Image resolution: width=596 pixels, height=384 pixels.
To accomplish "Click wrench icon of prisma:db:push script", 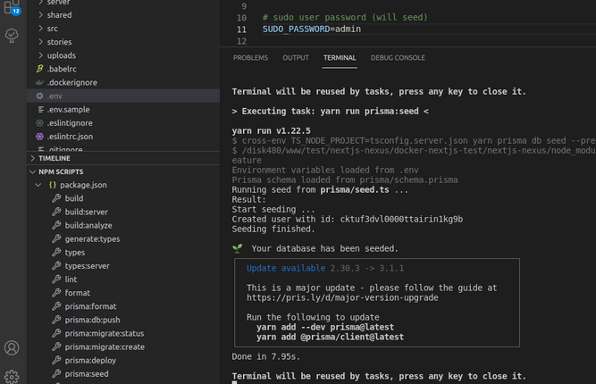I will 56,320.
